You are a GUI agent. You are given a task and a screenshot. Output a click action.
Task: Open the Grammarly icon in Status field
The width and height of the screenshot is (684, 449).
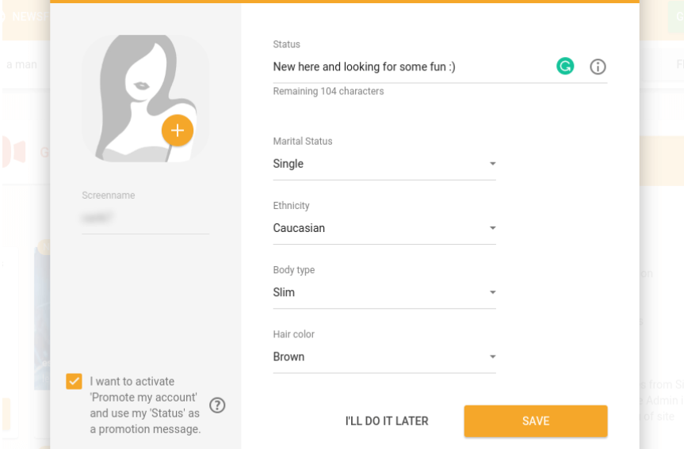(x=565, y=67)
